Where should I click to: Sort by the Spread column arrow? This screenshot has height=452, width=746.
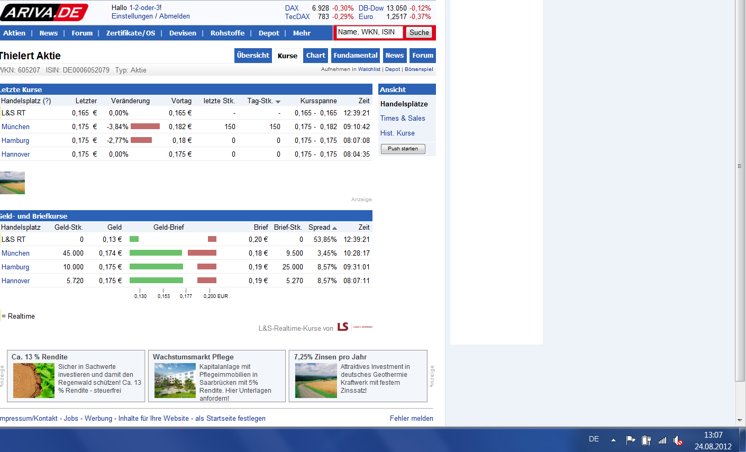[334, 228]
